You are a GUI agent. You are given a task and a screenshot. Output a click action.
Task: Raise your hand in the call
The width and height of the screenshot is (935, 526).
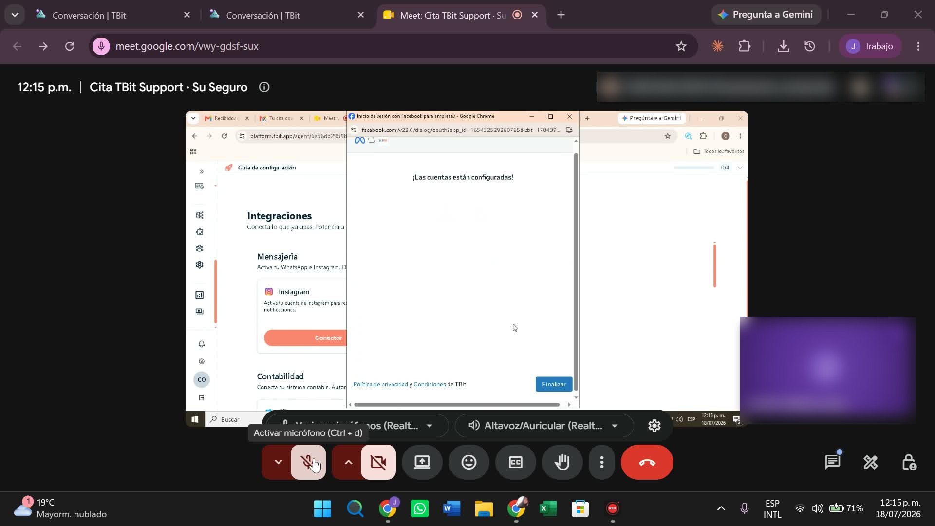562,462
